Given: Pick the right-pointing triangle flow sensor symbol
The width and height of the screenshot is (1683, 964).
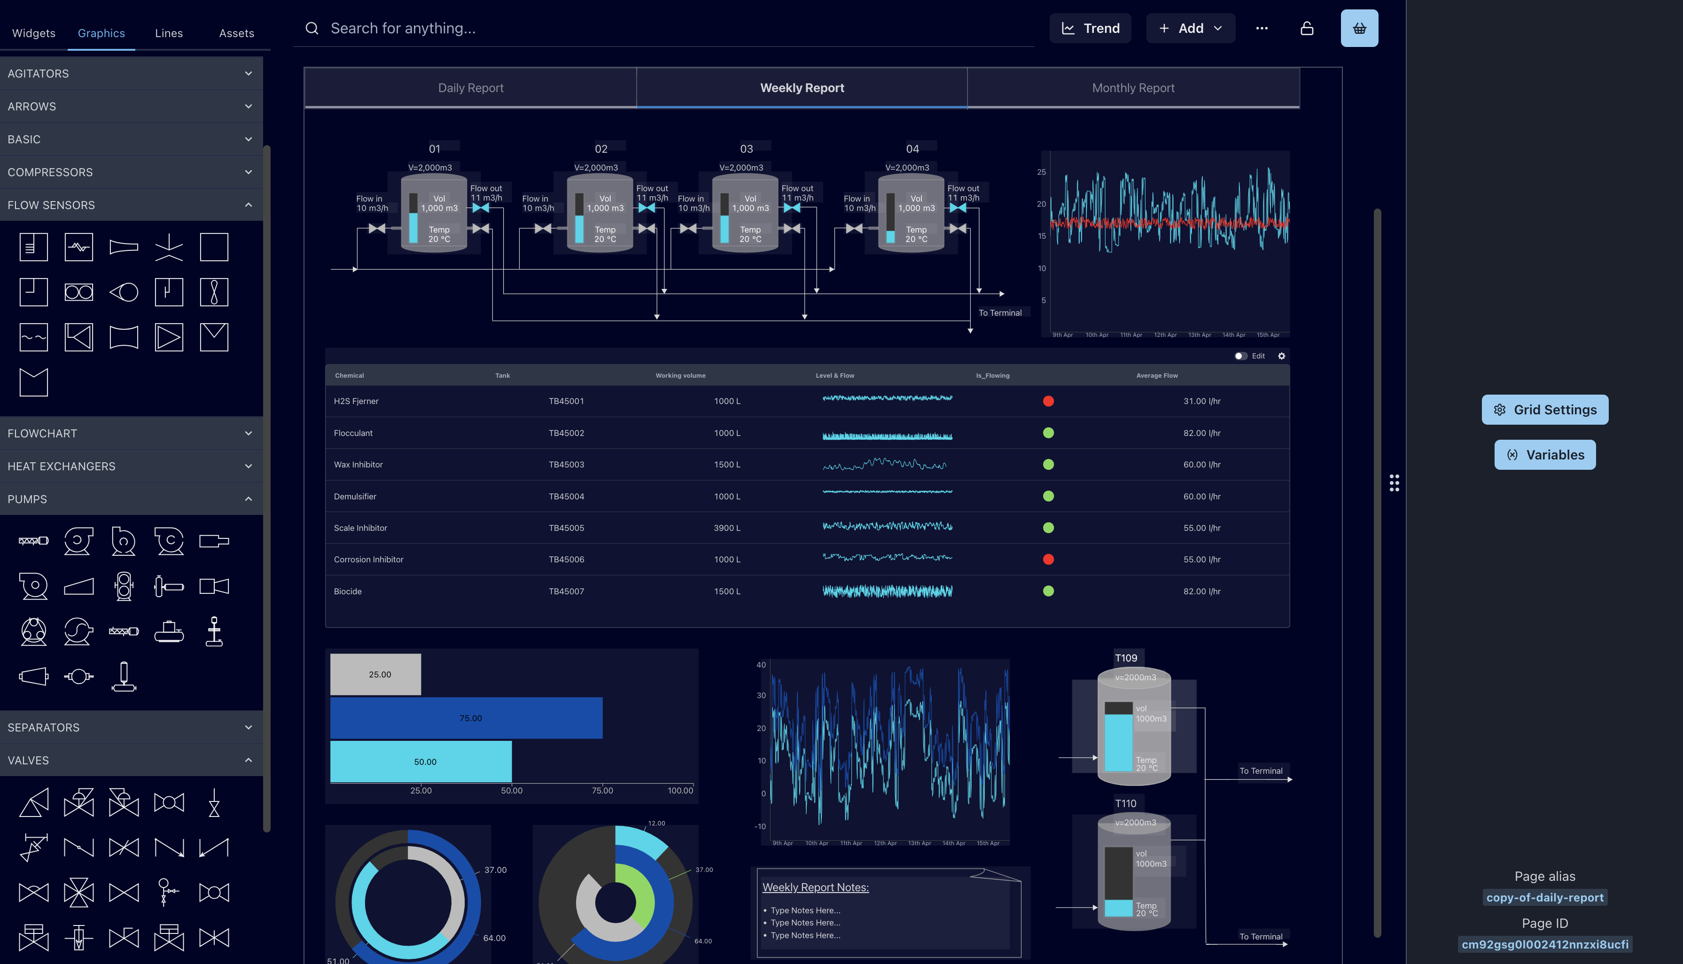Looking at the screenshot, I should pyautogui.click(x=169, y=337).
